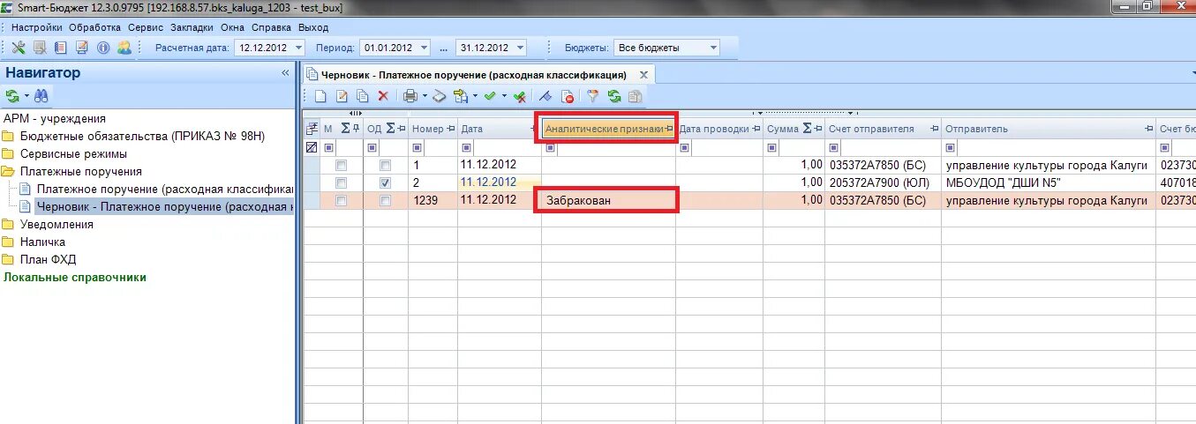Image resolution: width=1196 pixels, height=424 pixels.
Task: Open period end date 31.12.2012 dropdown
Action: point(519,48)
